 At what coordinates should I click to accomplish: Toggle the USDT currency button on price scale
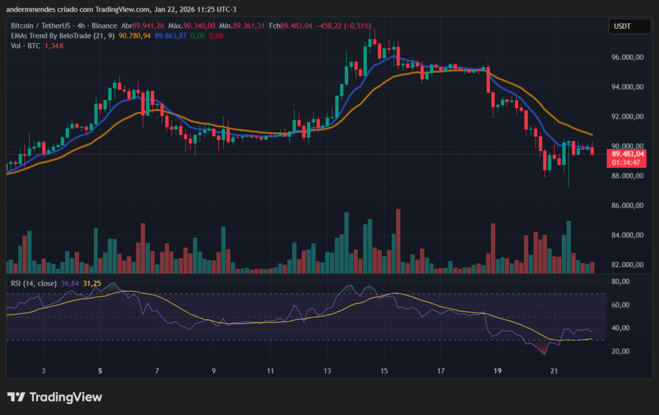point(629,26)
